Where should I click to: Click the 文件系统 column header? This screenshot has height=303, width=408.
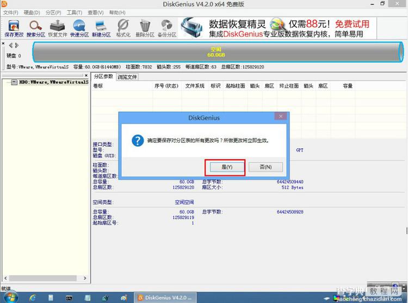tap(195, 86)
